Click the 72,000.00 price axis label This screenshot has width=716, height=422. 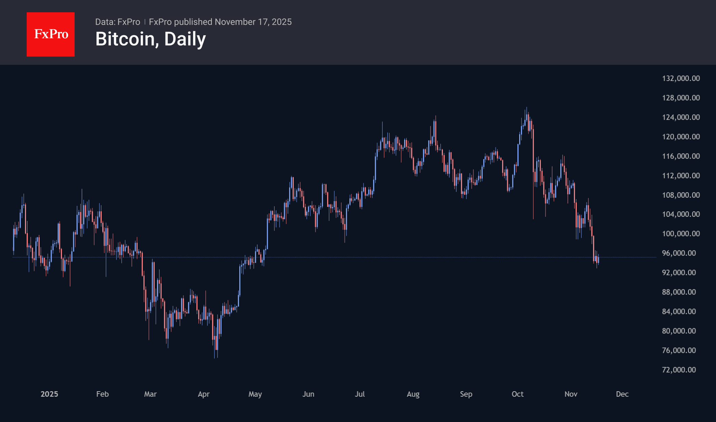tap(679, 370)
